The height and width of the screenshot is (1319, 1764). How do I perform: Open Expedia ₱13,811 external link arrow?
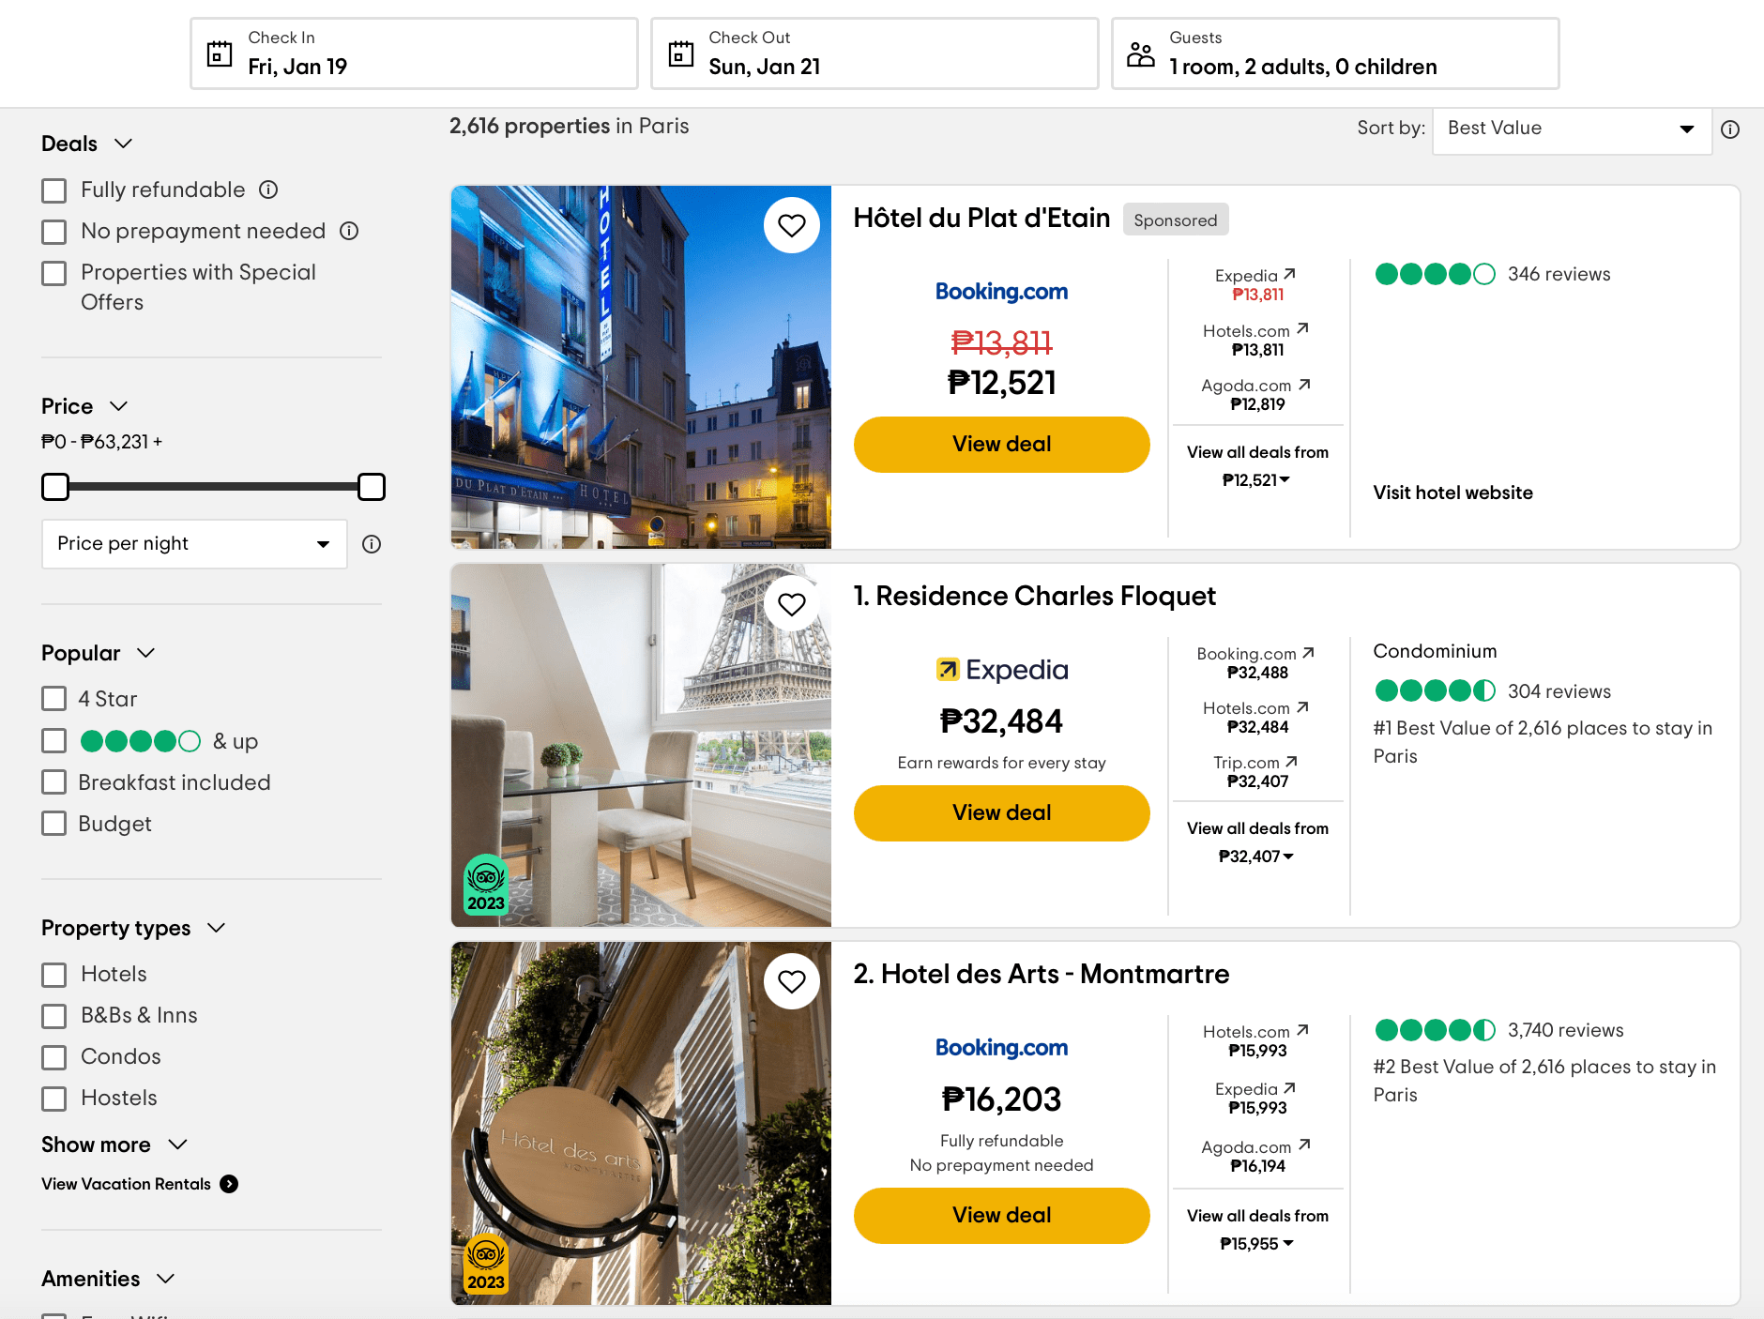[x=1289, y=274]
